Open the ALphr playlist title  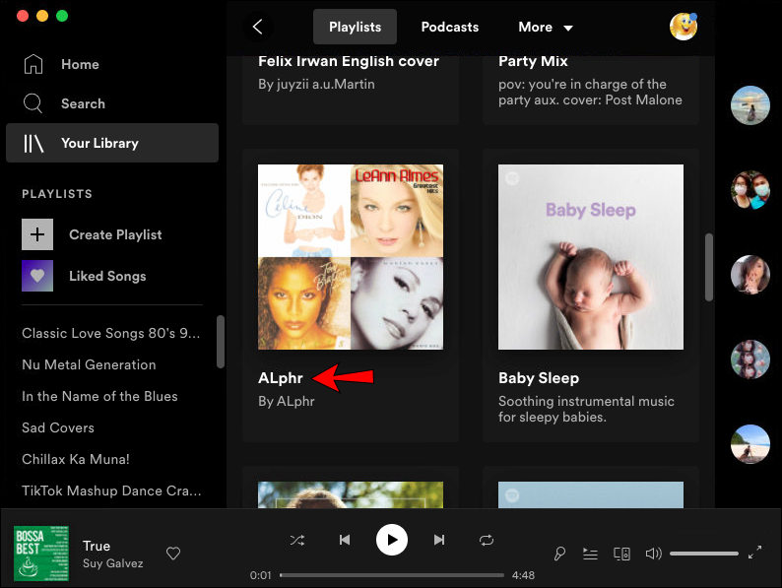pyautogui.click(x=281, y=378)
